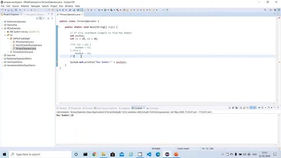Click the System.out.println line in the editor
This screenshot has height=158, width=281.
98,62
